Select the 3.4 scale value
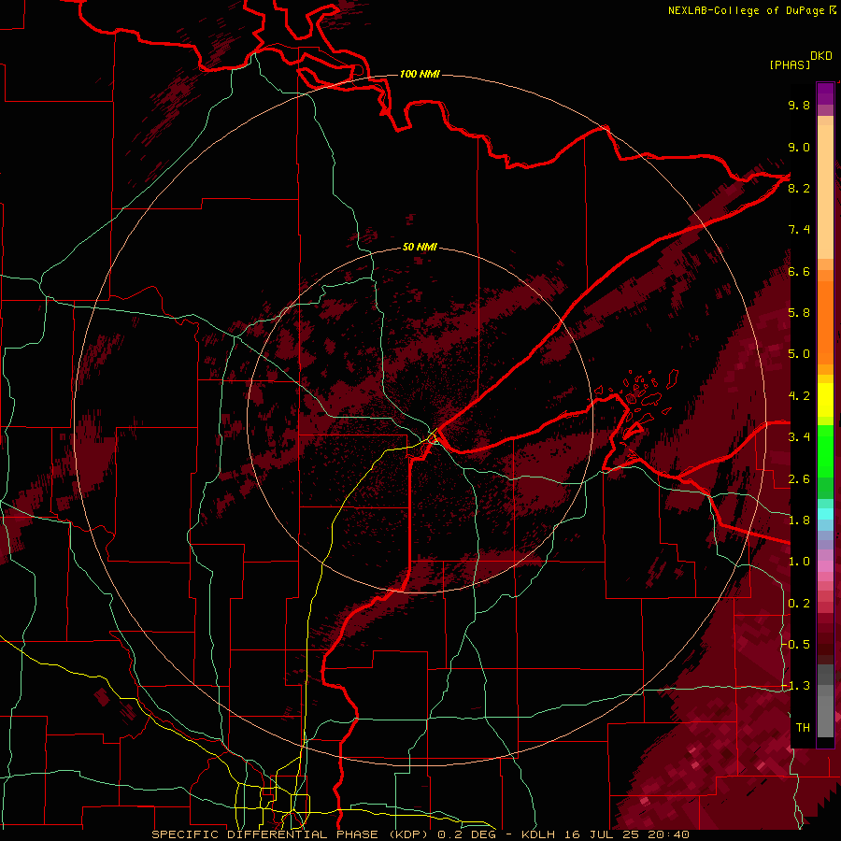Viewport: 841px width, 841px height. [x=799, y=437]
